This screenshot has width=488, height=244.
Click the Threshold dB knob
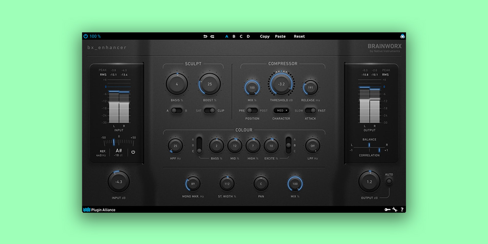(282, 84)
